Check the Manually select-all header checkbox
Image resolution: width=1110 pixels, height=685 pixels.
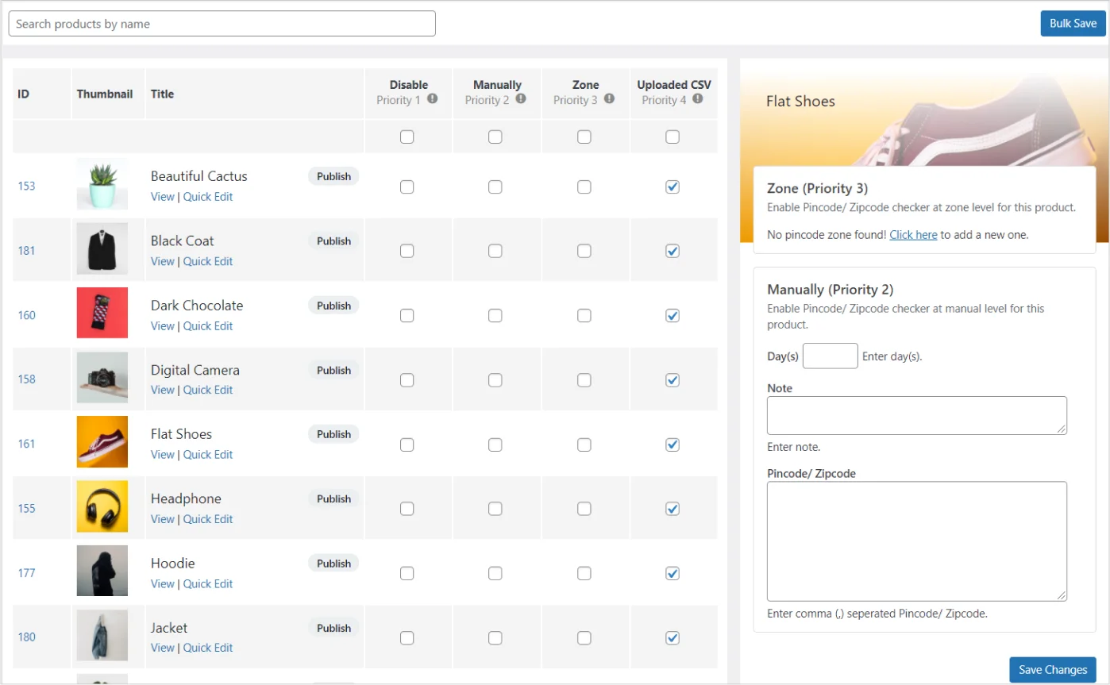495,137
